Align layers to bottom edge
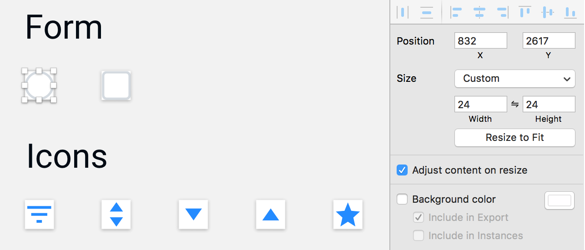The image size is (585, 250). (x=570, y=12)
